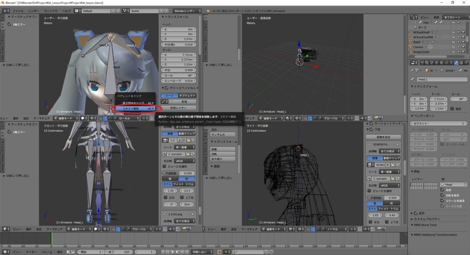Toggle the 接続 connected checkbox
Image resolution: width=470 pixels, height=255 pixels.
(x=442, y=190)
